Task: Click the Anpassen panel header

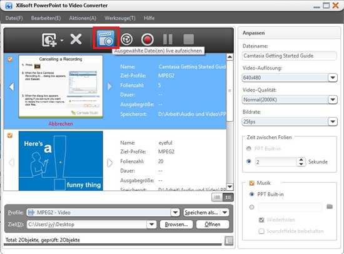Action: tap(289, 33)
